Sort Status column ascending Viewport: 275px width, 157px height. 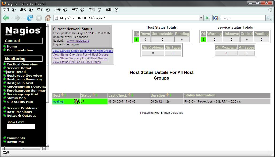click(x=94, y=95)
